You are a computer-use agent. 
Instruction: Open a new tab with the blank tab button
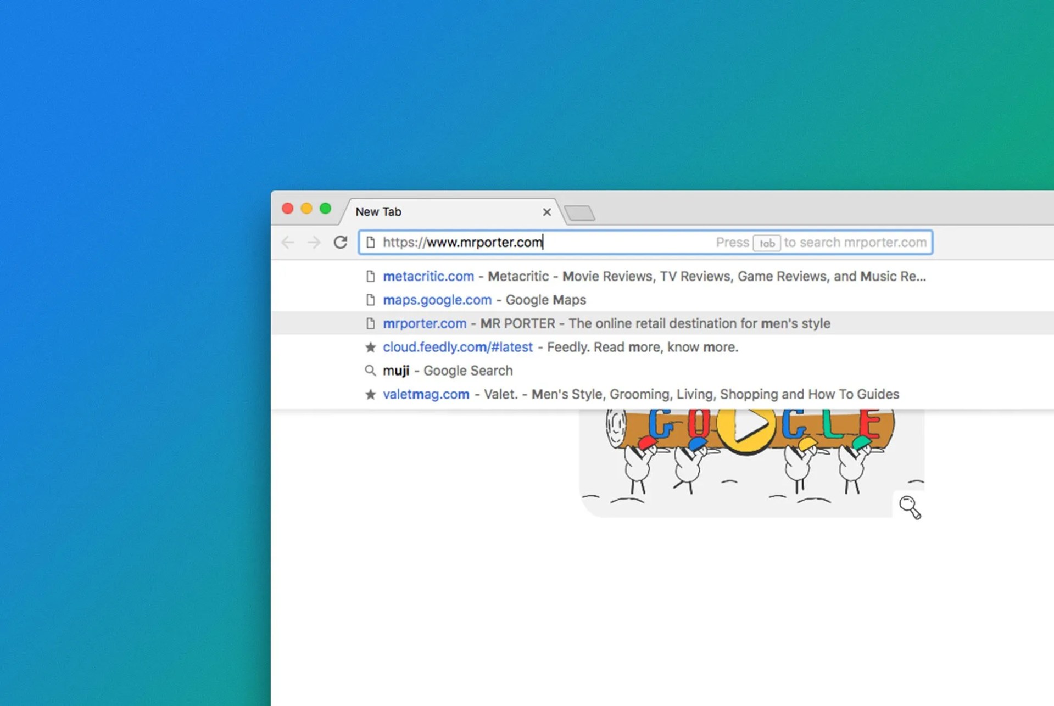pos(579,213)
